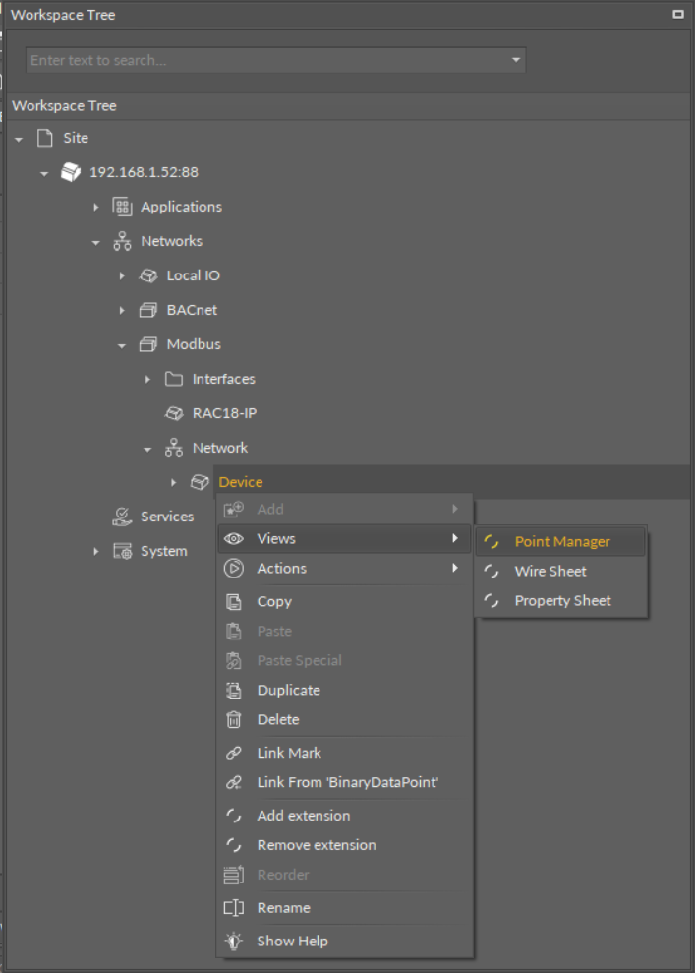Click the Services hand icon
Screen dimensions: 695x973
coord(122,517)
